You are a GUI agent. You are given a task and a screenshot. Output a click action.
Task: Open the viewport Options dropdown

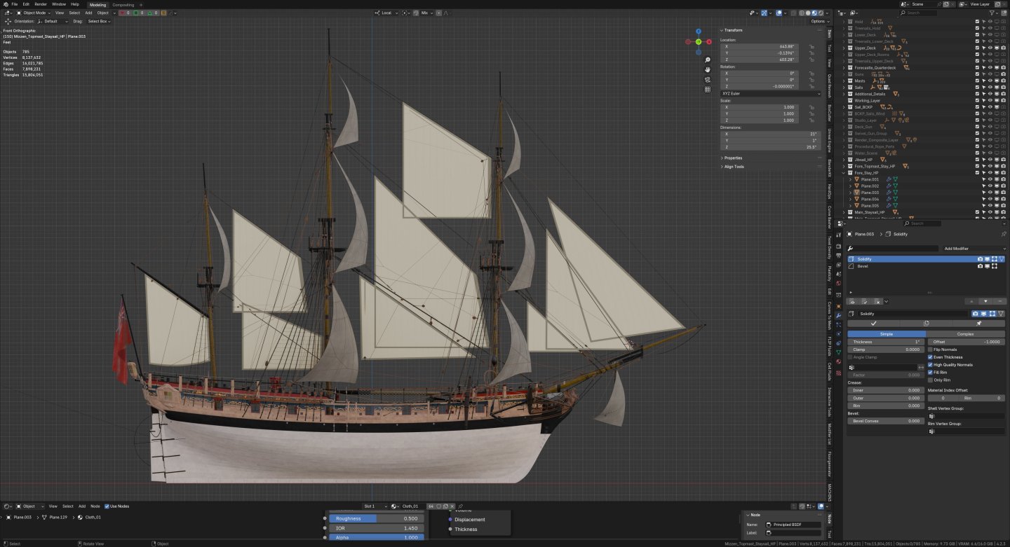[x=819, y=21]
